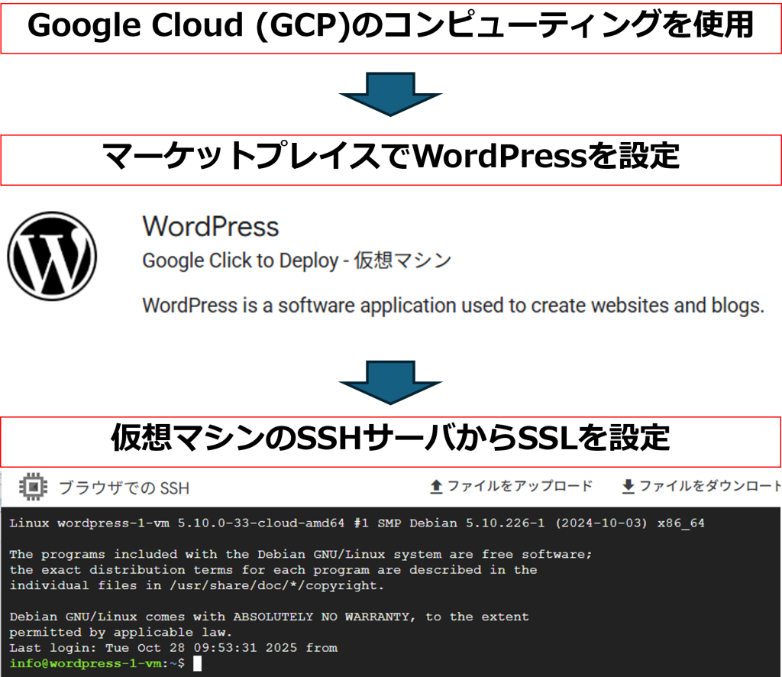The height and width of the screenshot is (677, 782).
Task: Click the download arrow icon
Action: tap(629, 486)
